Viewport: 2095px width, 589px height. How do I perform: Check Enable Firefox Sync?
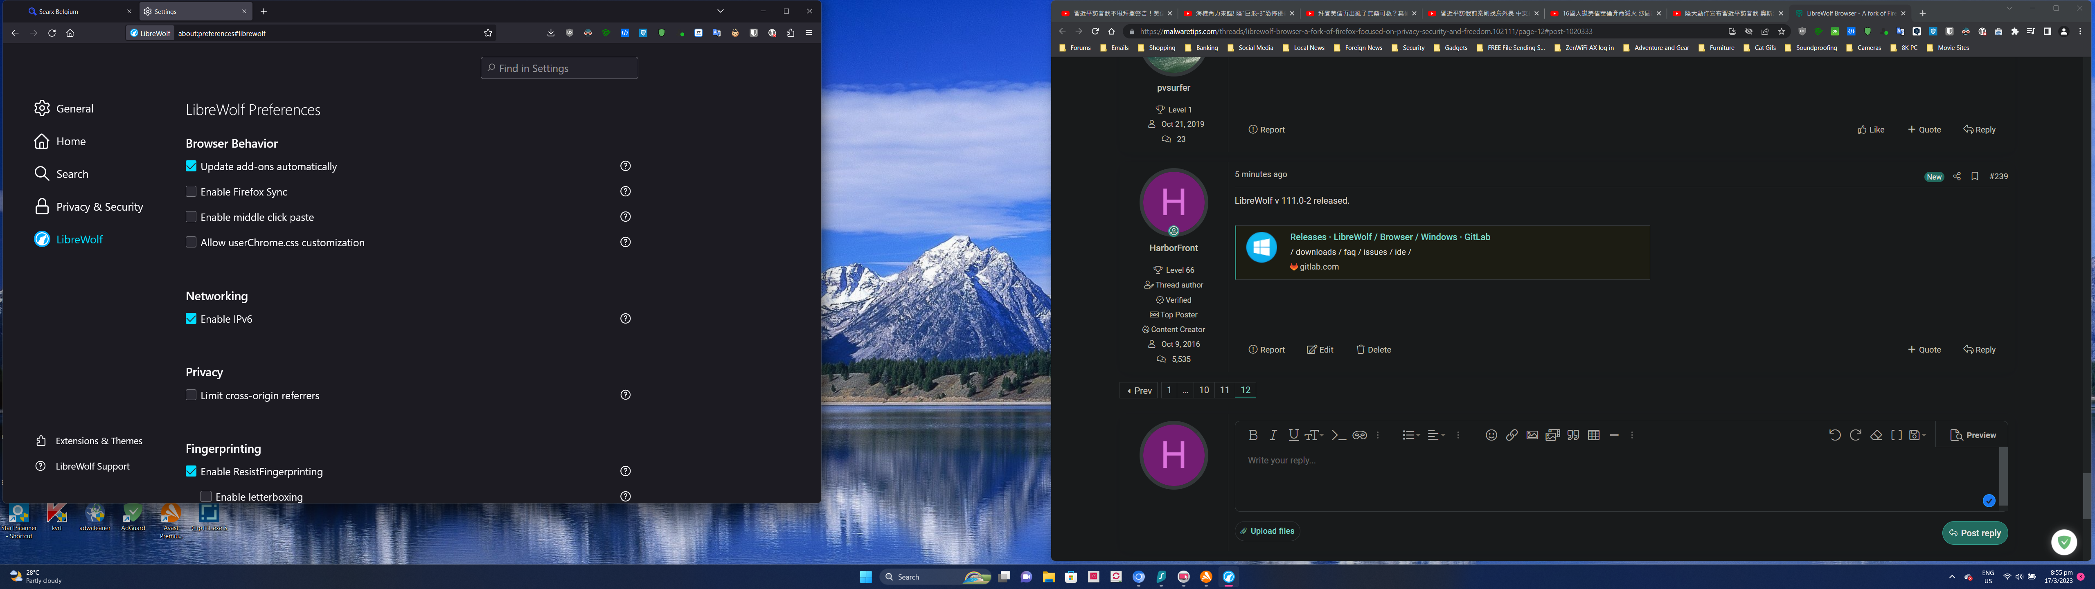[191, 191]
